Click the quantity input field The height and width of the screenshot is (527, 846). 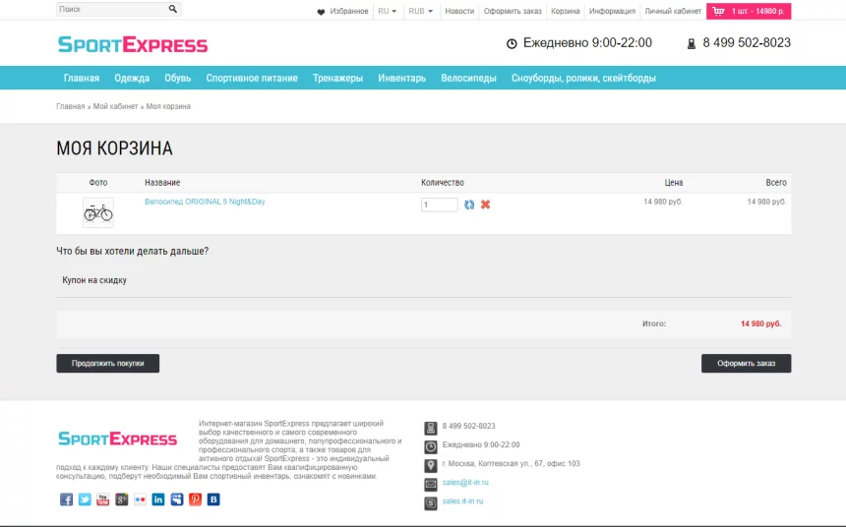click(x=439, y=205)
